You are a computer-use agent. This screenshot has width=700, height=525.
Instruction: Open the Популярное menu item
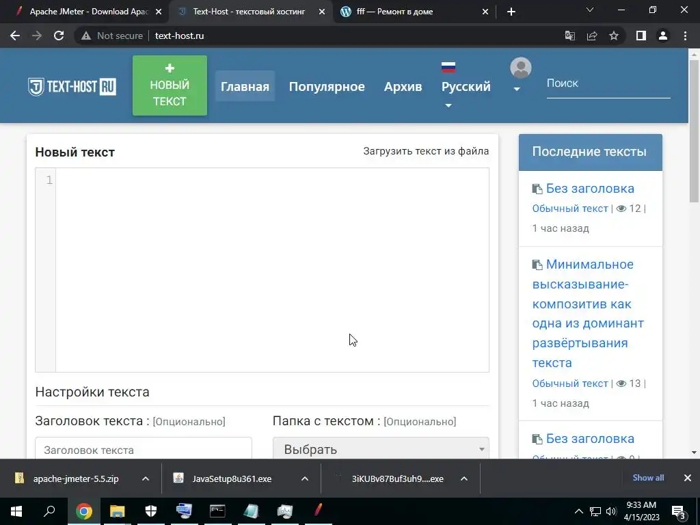(x=327, y=86)
